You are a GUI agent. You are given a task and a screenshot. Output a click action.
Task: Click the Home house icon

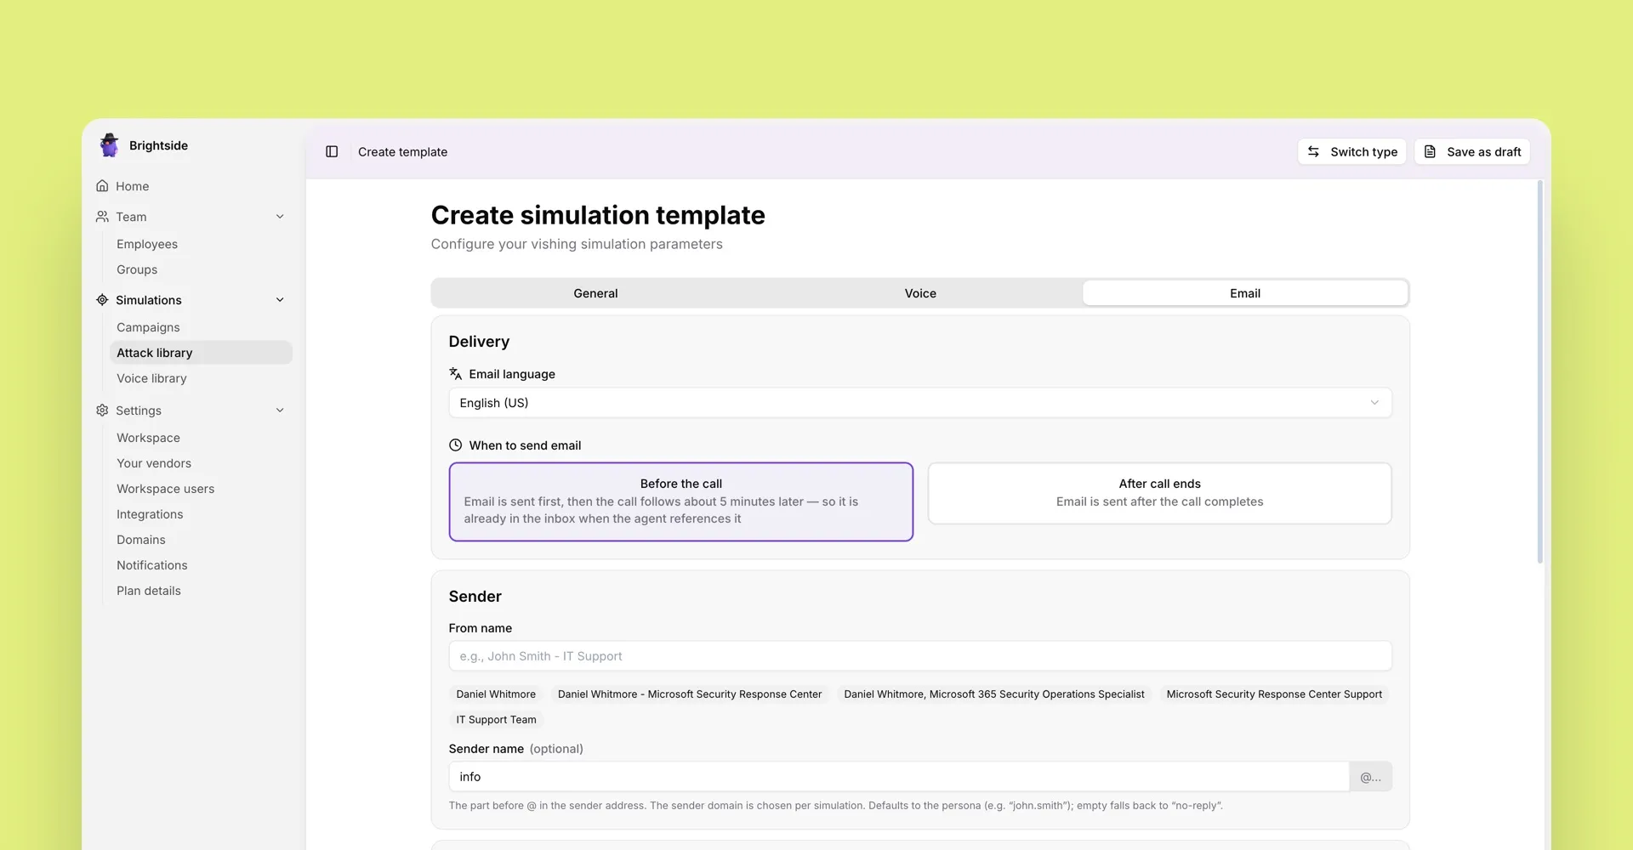[102, 185]
